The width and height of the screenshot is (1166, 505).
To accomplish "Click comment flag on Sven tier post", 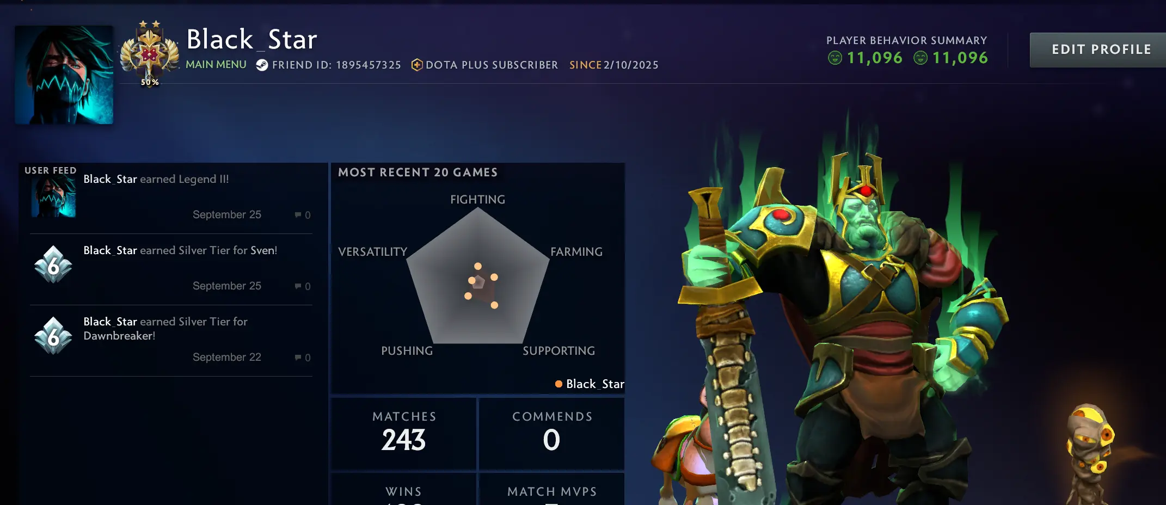I will pyautogui.click(x=298, y=286).
